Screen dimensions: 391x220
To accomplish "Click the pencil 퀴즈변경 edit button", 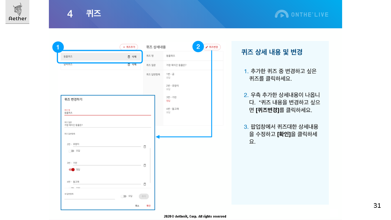I will (x=212, y=47).
